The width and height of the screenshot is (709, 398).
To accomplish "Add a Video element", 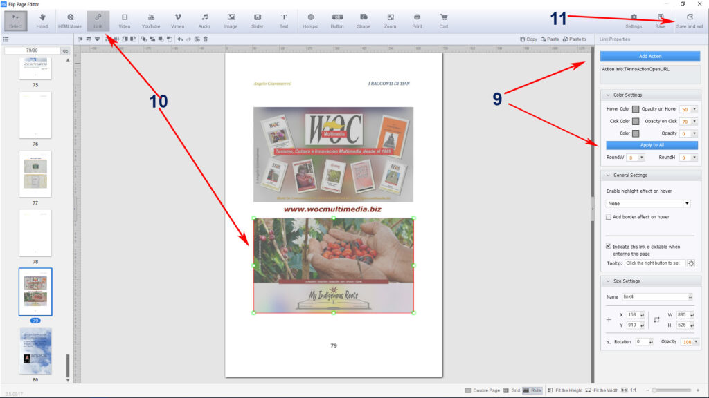I will (x=125, y=21).
